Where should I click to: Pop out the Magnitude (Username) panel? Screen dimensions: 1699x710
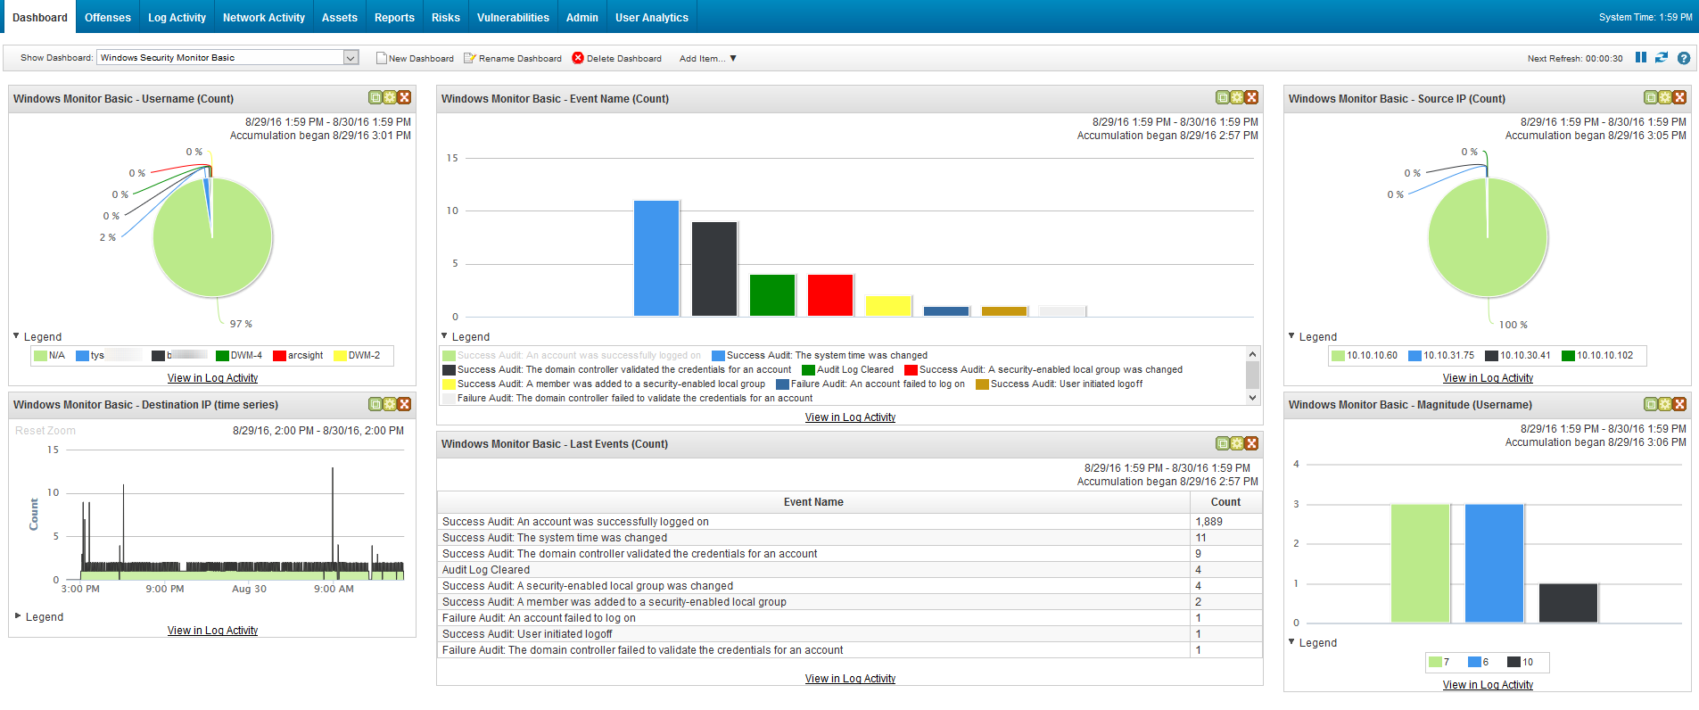pos(1651,404)
